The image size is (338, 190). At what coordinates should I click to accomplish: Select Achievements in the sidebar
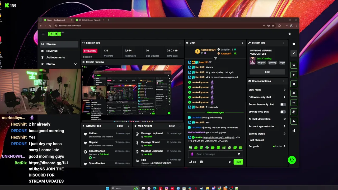59,57
